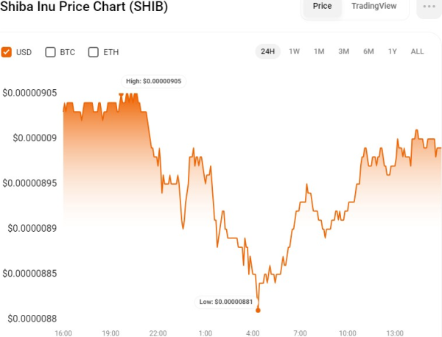Viewport: 442px width, 337px height.
Task: Enable the ETH comparison checkbox
Action: (94, 52)
